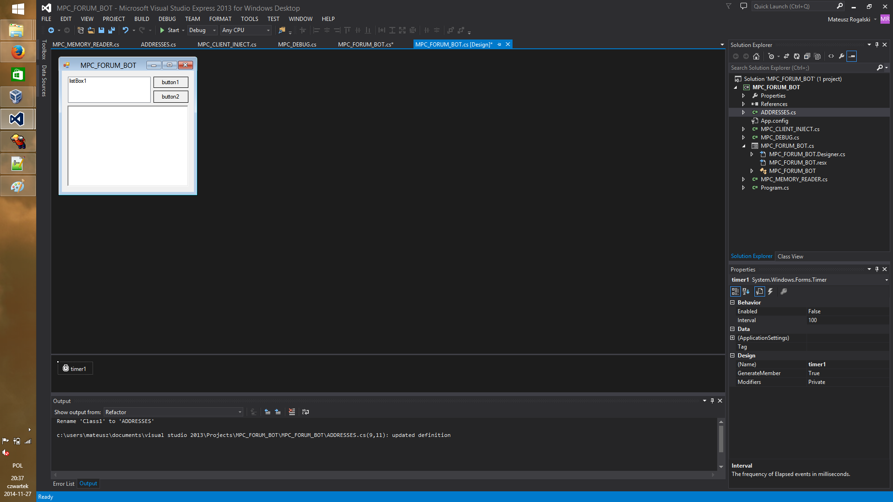Viewport: 893px width, 502px height.
Task: Show Events with the lightning bolt icon
Action: [770, 291]
